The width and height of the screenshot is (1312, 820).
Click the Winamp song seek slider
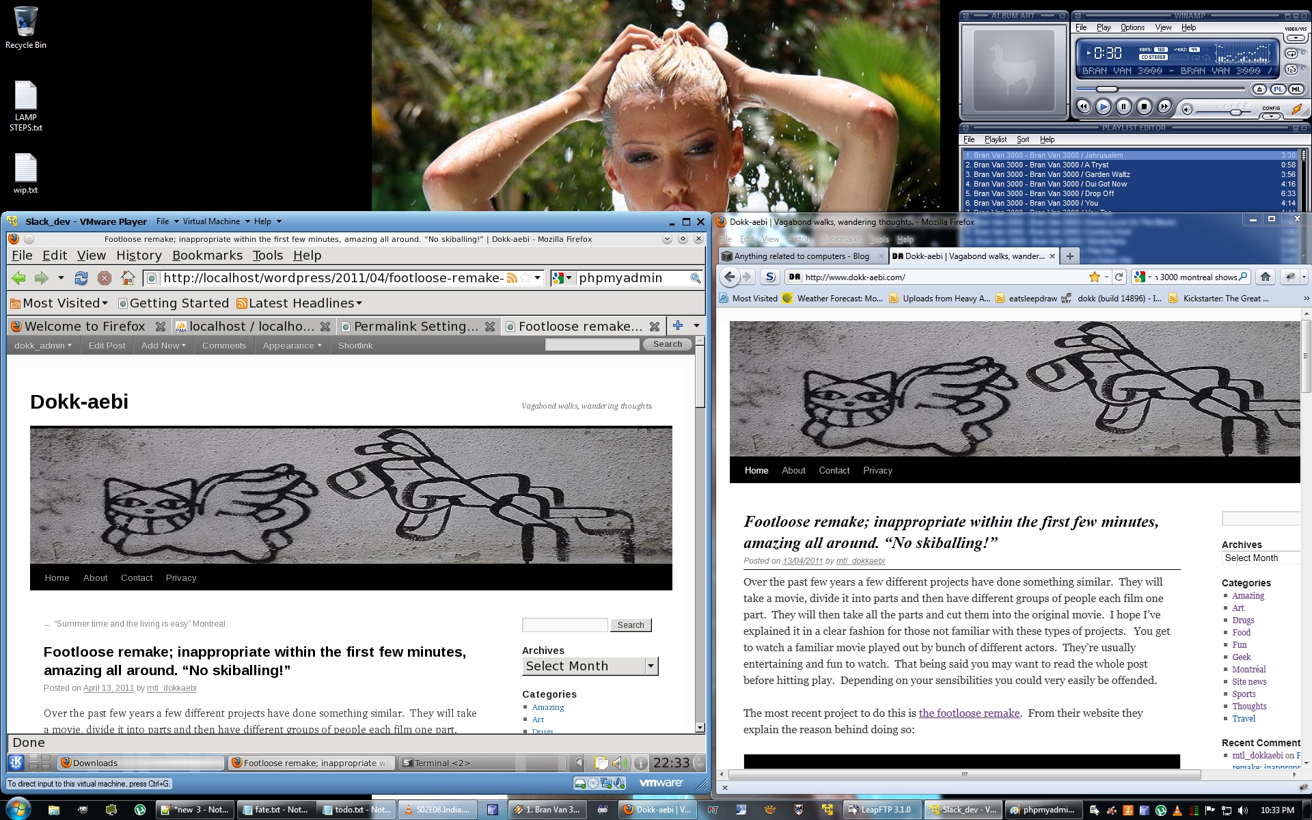coord(1107,90)
